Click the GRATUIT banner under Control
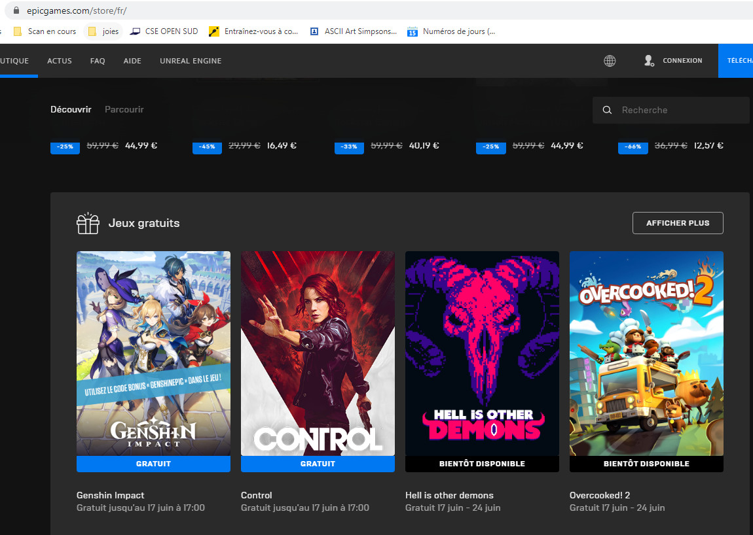The image size is (753, 535). pyautogui.click(x=318, y=464)
